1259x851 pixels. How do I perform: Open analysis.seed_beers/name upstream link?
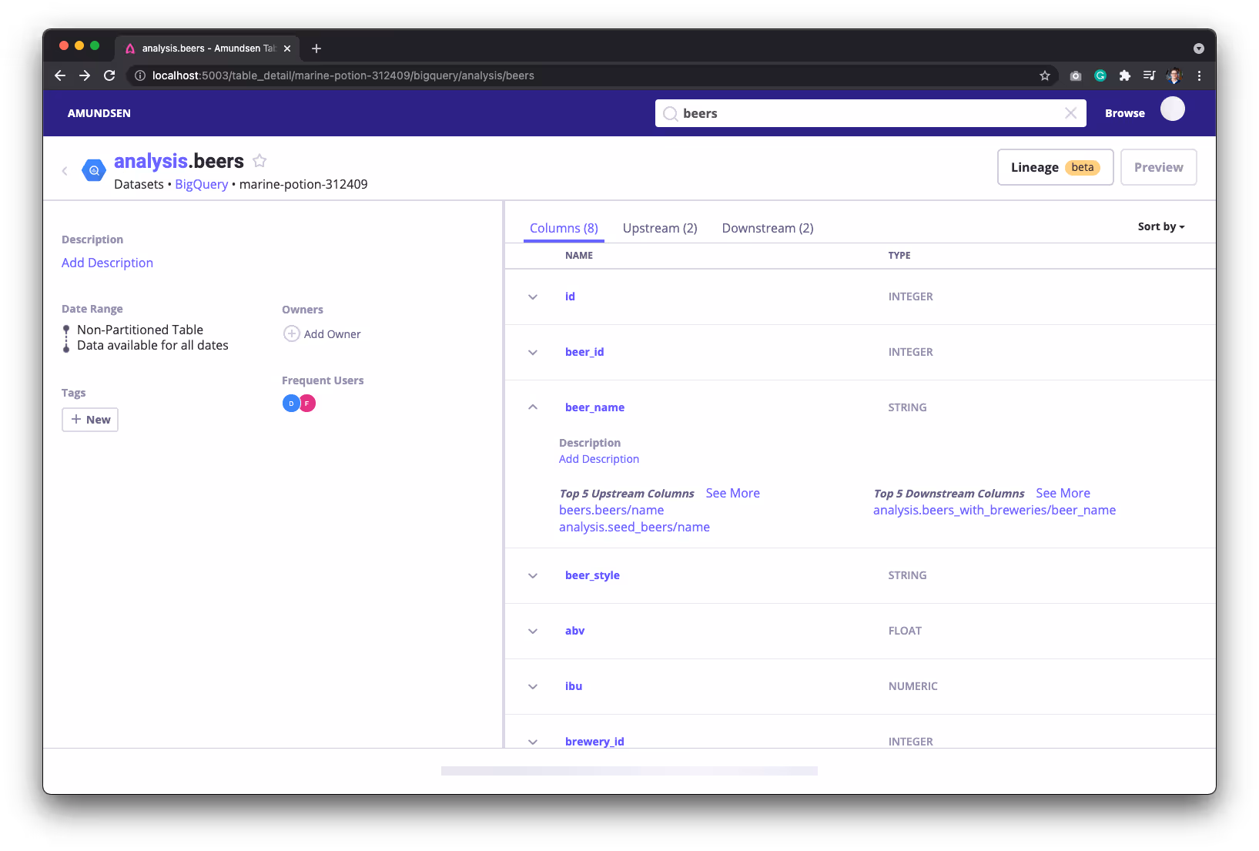(635, 527)
